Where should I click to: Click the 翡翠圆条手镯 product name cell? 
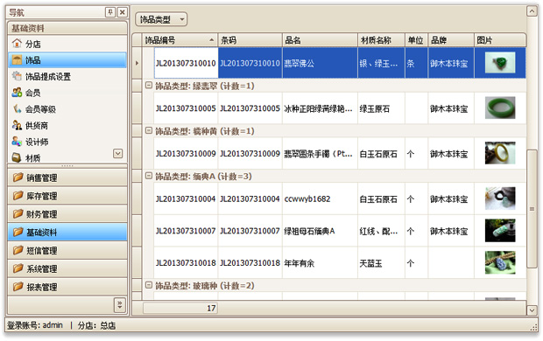(320, 154)
